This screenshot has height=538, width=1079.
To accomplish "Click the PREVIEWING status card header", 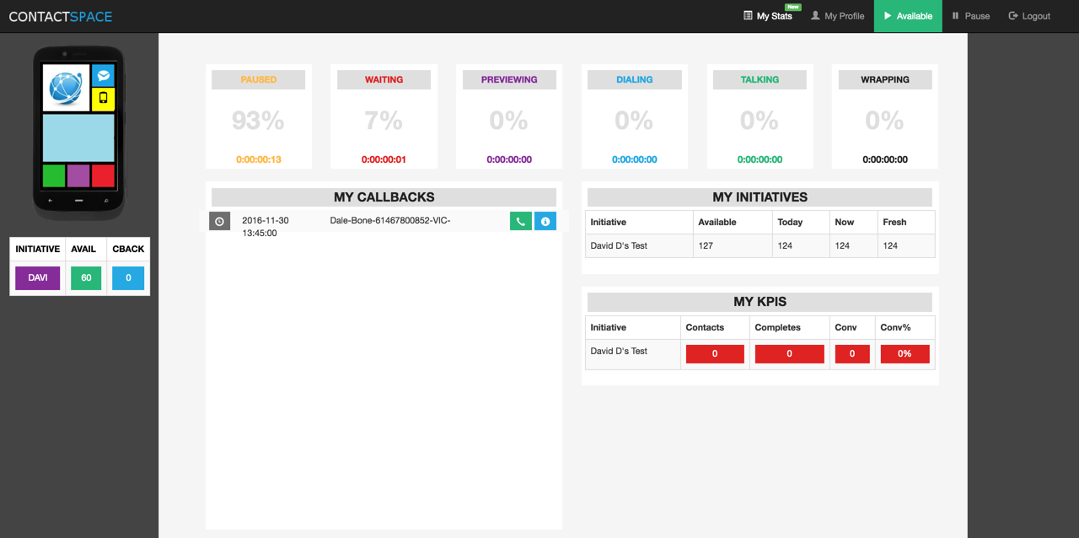I will (509, 79).
